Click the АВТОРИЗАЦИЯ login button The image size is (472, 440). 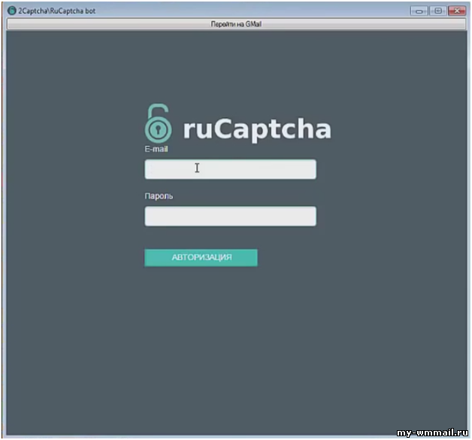coord(201,257)
